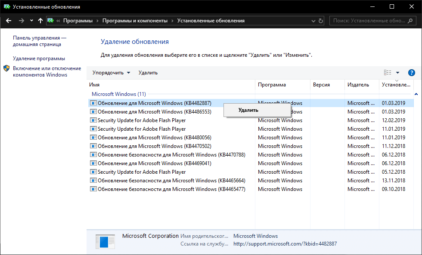Screen dimensions: 422x255
Task: Sort by the Программа column header
Action: 282,85
